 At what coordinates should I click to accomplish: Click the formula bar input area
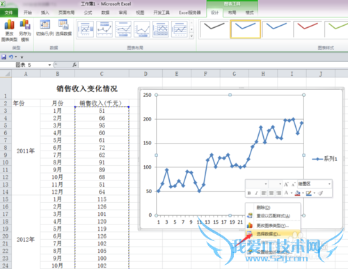213,65
